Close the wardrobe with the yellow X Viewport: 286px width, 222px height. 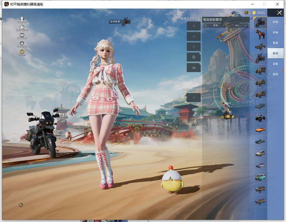point(279,13)
